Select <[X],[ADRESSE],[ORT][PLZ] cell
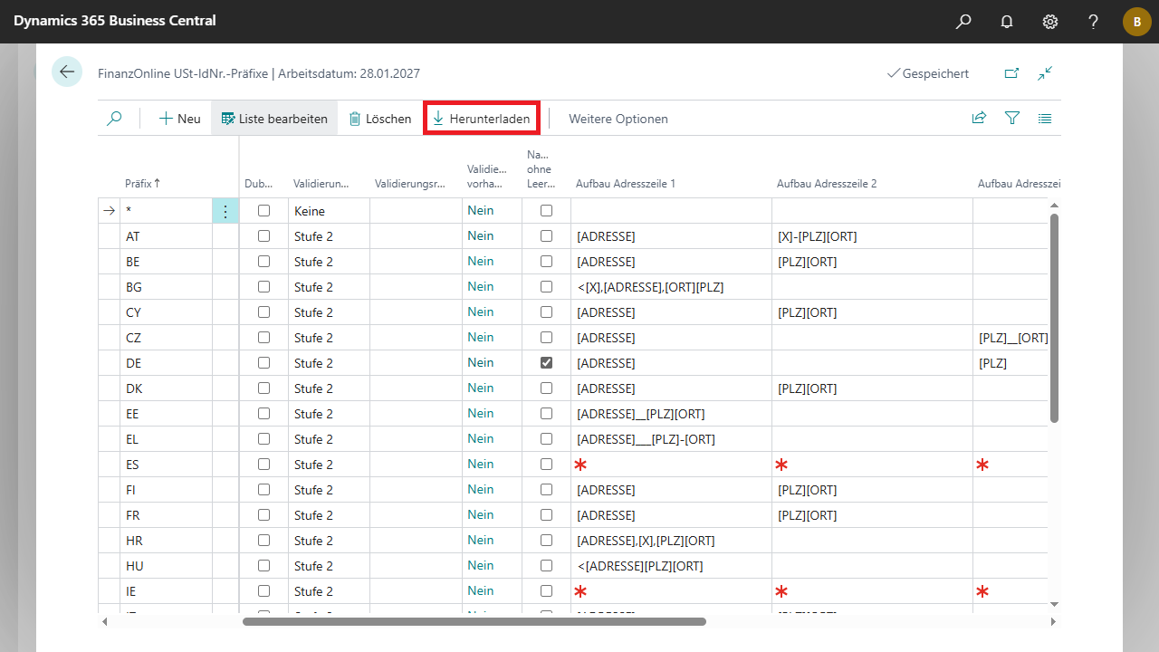 tap(671, 287)
